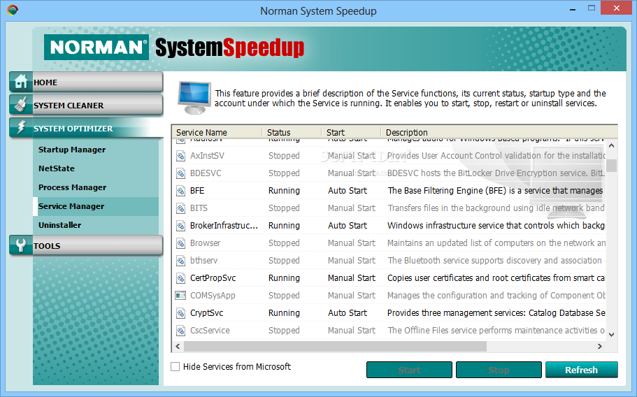Click the horizontal scrollbar thumb
Screen dimensions: 637x397
pyautogui.click(x=335, y=346)
